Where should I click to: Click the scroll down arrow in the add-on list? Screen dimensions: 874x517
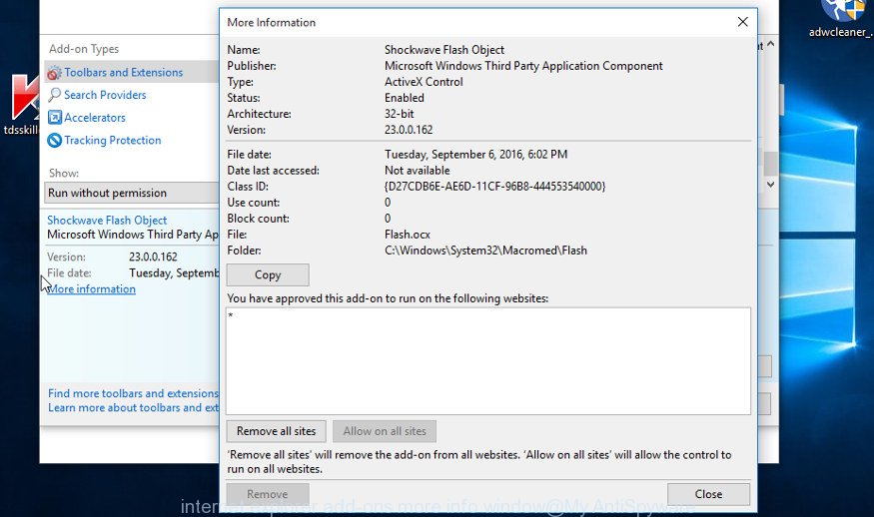[770, 184]
